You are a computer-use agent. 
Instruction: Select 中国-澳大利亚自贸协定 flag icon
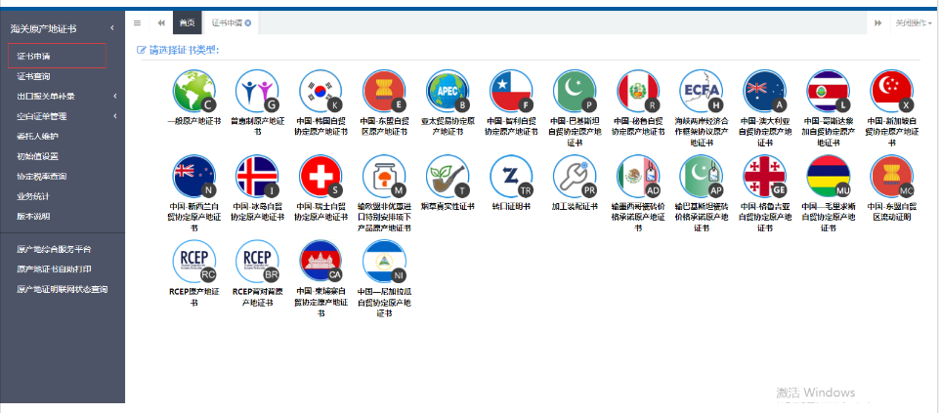[x=765, y=91]
